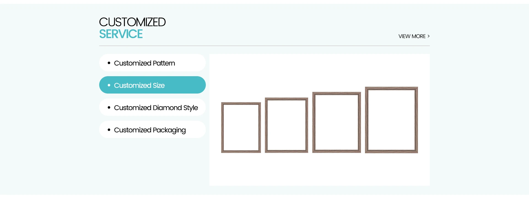Image resolution: width=529 pixels, height=200 pixels.
Task: Click the bullet dot beside Customized Pattern
Action: pos(109,63)
